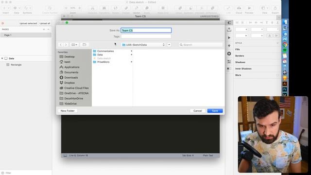The width and height of the screenshot is (311, 175).
Task: Click the Sketch Preview toolbar button
Action: coord(249,10)
